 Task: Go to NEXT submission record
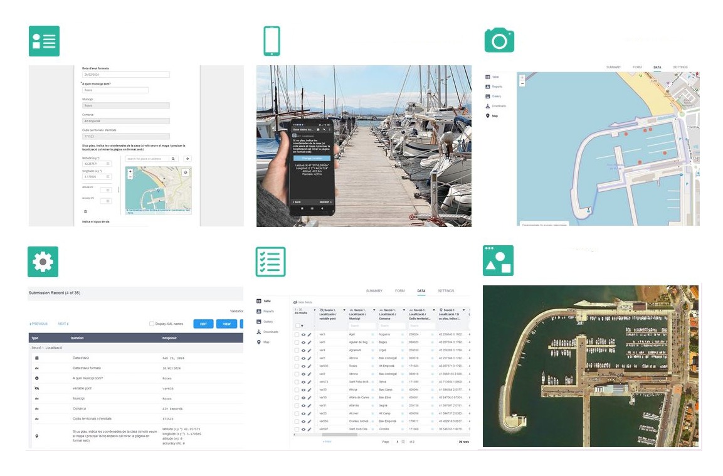pos(63,324)
